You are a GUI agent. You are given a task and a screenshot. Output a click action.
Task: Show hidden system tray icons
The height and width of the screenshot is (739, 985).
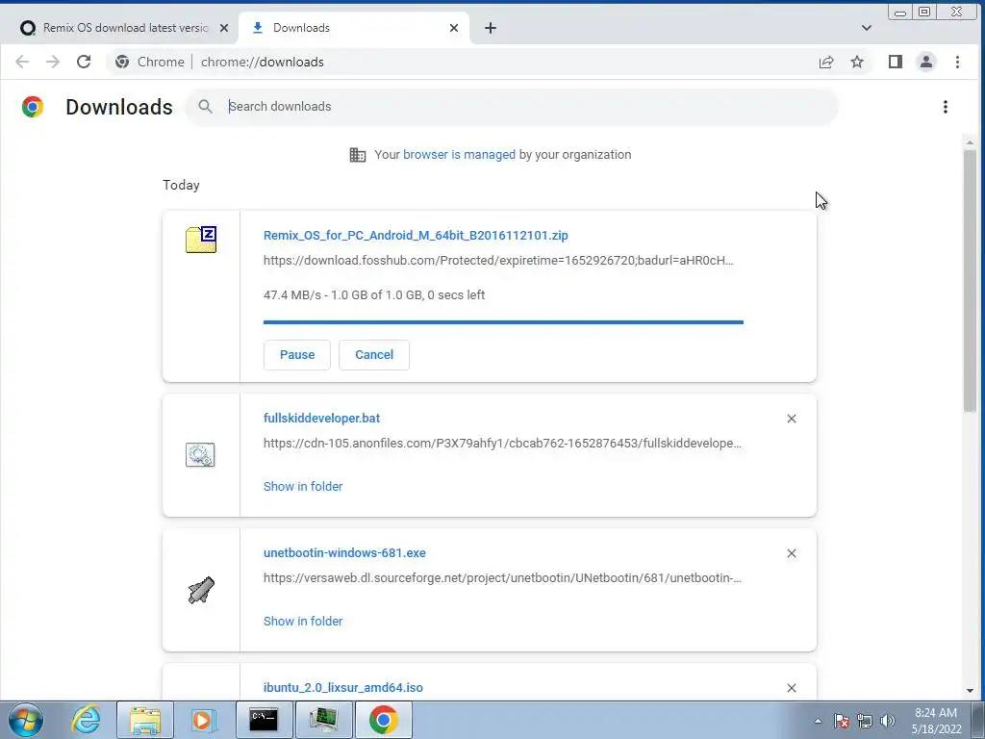click(818, 721)
